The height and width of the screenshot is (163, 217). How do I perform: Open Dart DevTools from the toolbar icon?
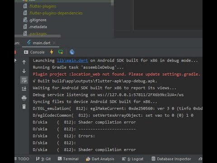(x=72, y=52)
